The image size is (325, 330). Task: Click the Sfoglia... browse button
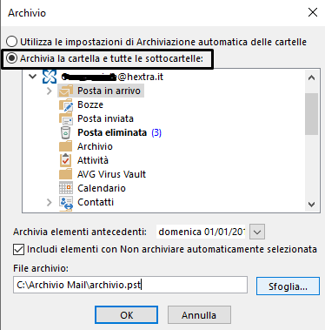click(x=288, y=286)
